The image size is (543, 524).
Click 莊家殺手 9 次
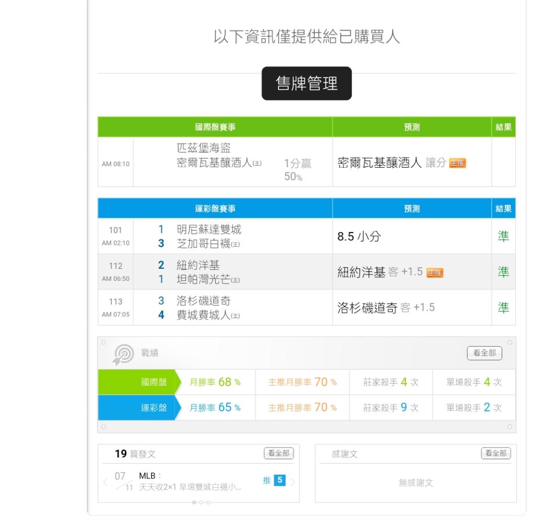click(391, 408)
